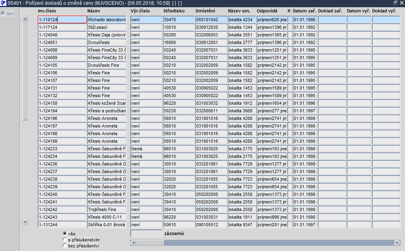Click the vertical scrollbar down arrow

25,222
